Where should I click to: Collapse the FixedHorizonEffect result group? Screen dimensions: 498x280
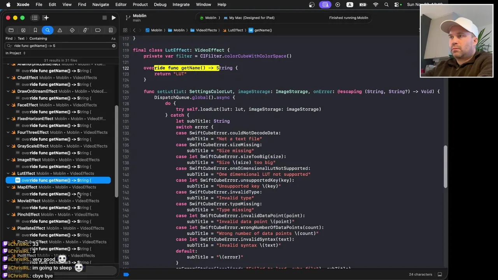coord(8,119)
